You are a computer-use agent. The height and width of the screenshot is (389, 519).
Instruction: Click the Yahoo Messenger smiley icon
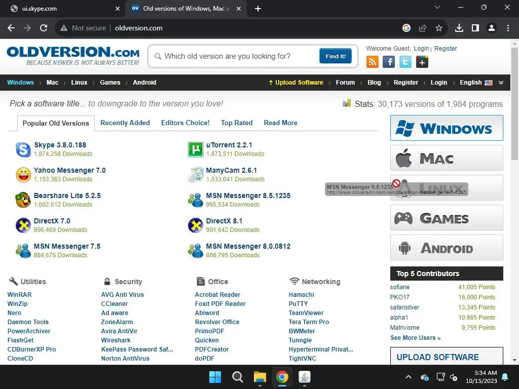23,175
